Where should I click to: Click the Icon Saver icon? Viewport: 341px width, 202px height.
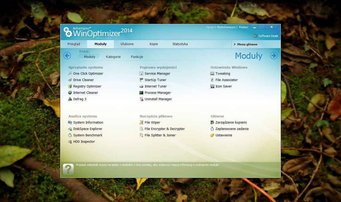pyautogui.click(x=212, y=86)
